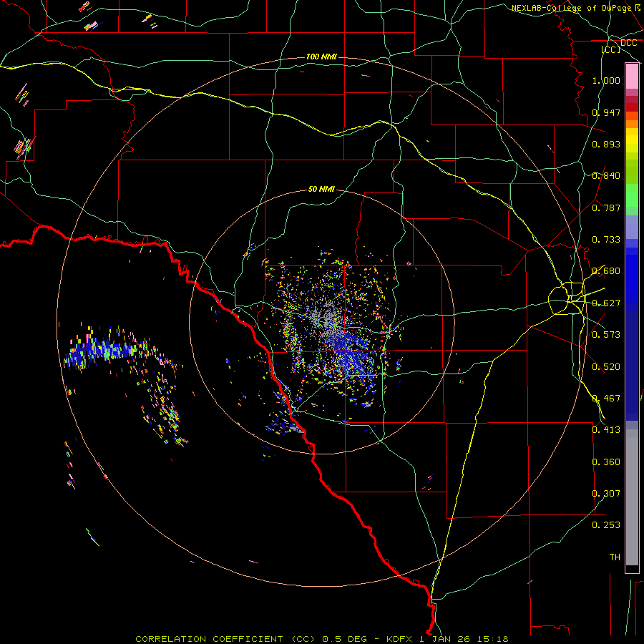Screen dimensions: 644x644
Task: Click the 0.733 color scale value
Action: 606,240
